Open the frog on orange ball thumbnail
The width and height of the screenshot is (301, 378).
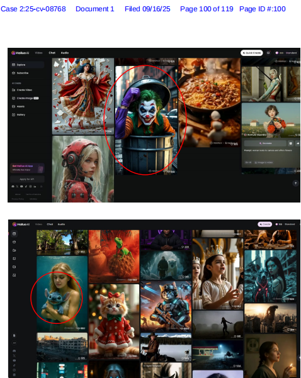point(114,256)
